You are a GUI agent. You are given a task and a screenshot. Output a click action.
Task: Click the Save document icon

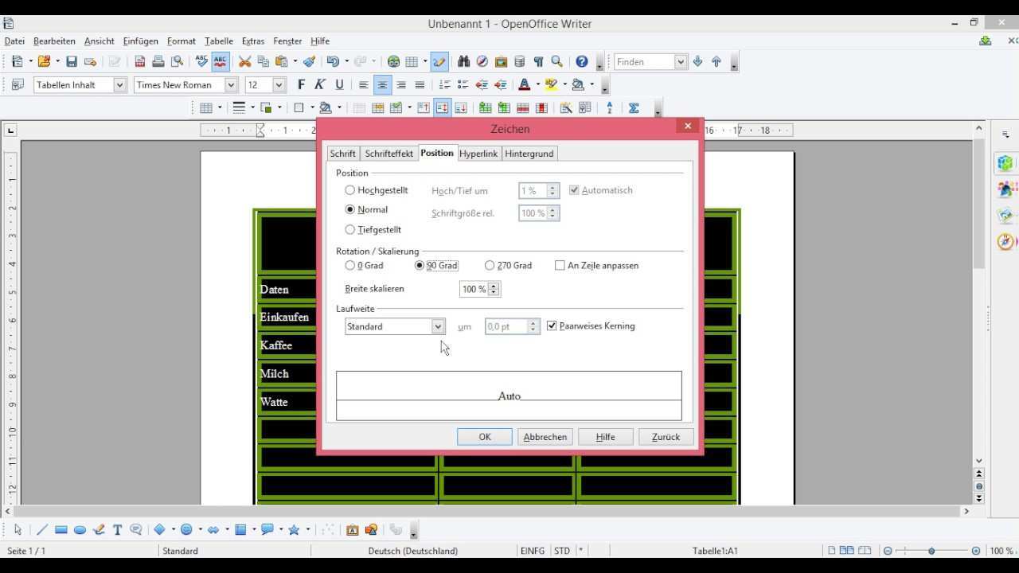(x=72, y=62)
